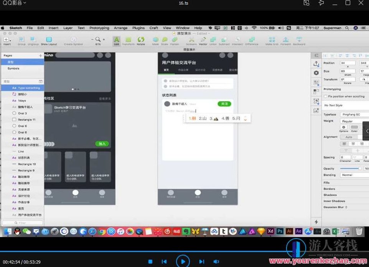
Task: Open the Prototyping menu in menu bar
Action: 99,28
